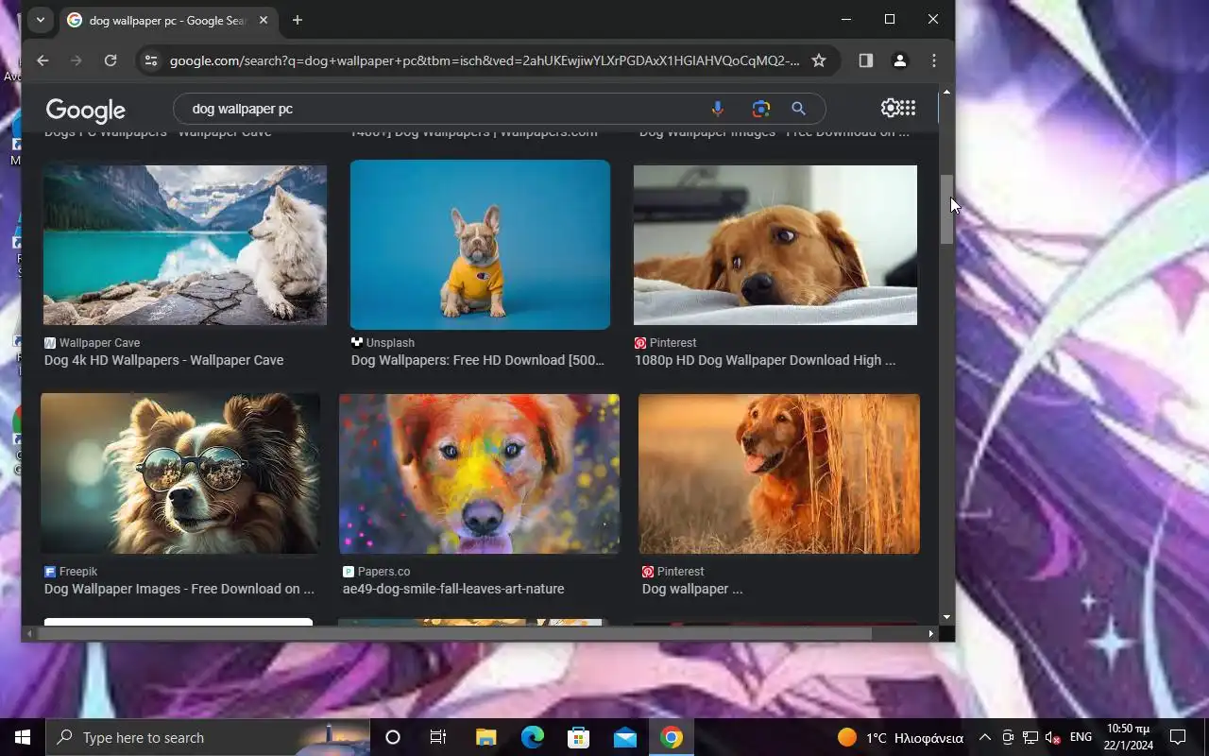Open Google quick settings gear
This screenshot has width=1209, height=756.
tap(890, 108)
